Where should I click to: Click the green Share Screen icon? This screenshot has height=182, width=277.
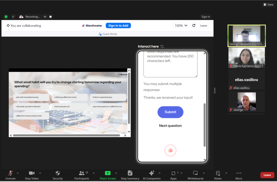(108, 173)
